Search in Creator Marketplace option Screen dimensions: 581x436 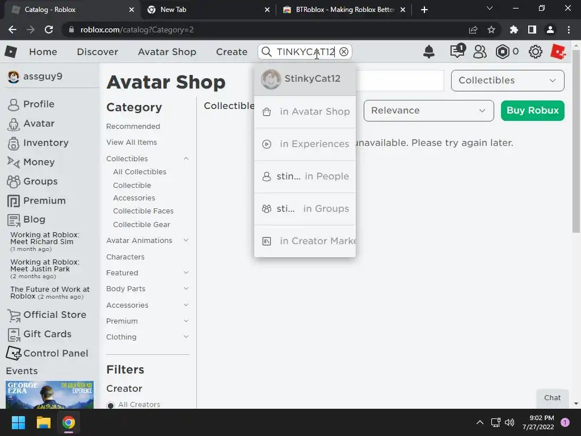[305, 241]
